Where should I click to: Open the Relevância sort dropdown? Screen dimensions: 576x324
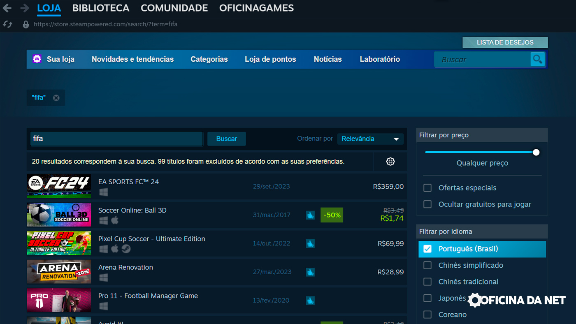370,139
